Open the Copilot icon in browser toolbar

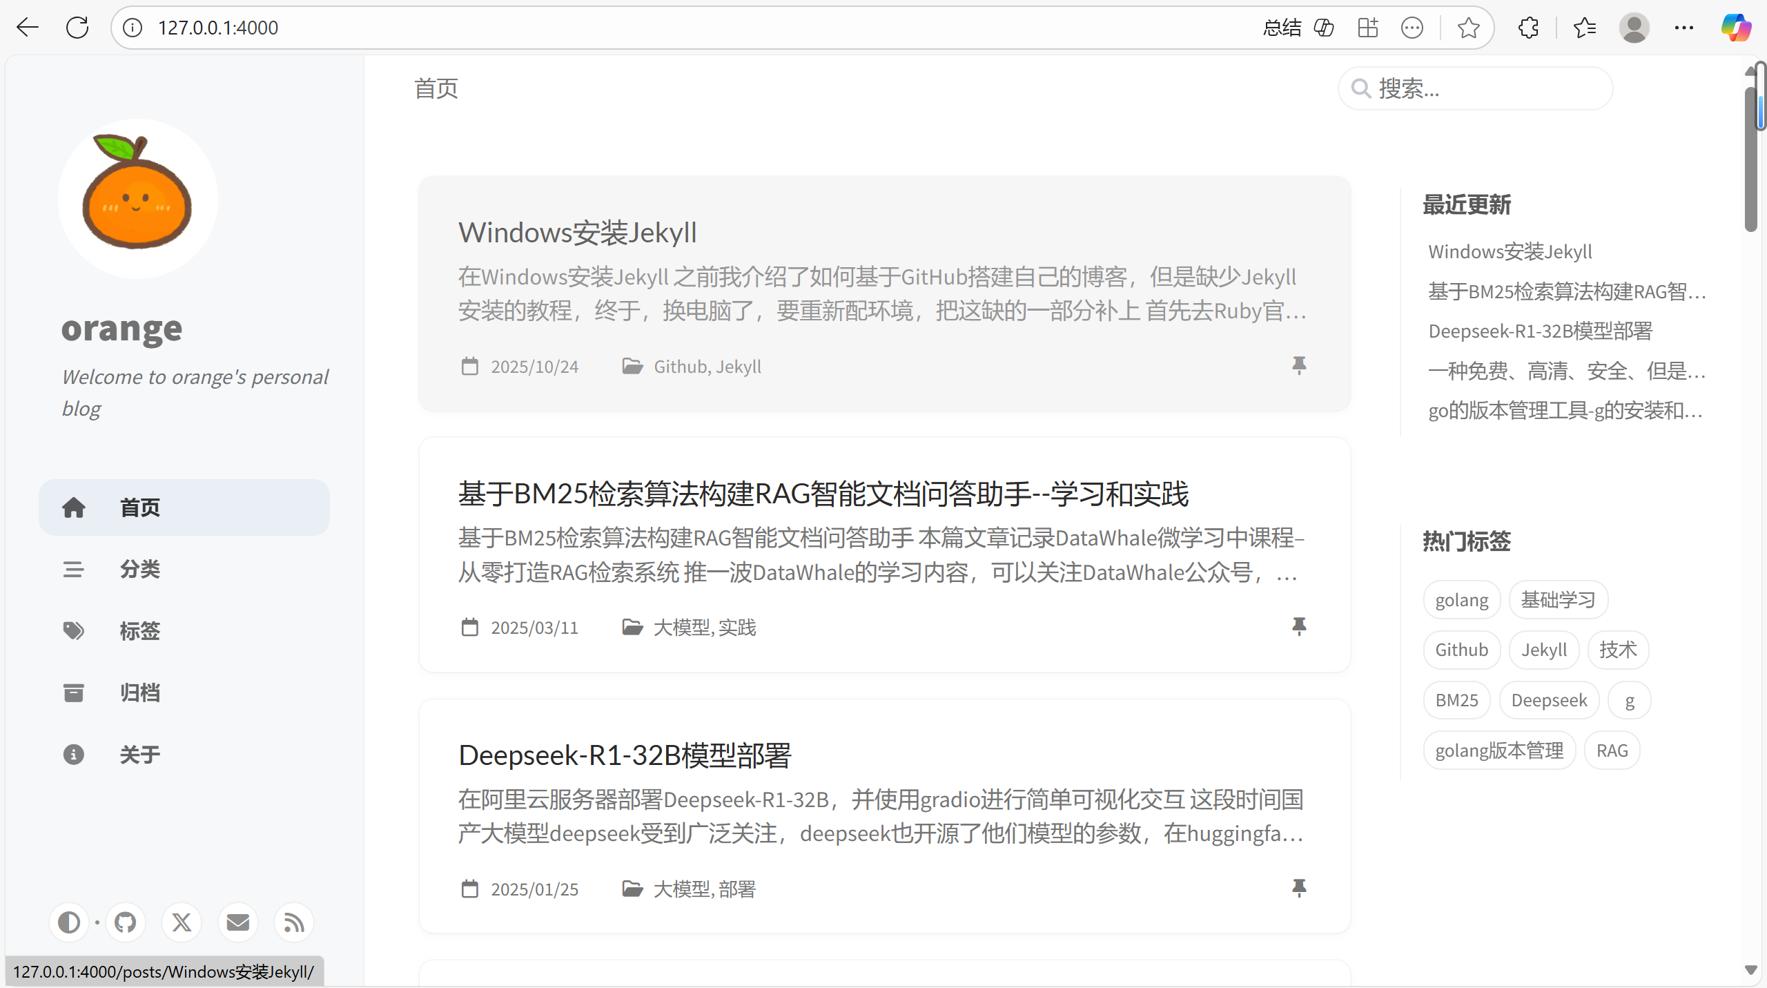pos(1736,28)
